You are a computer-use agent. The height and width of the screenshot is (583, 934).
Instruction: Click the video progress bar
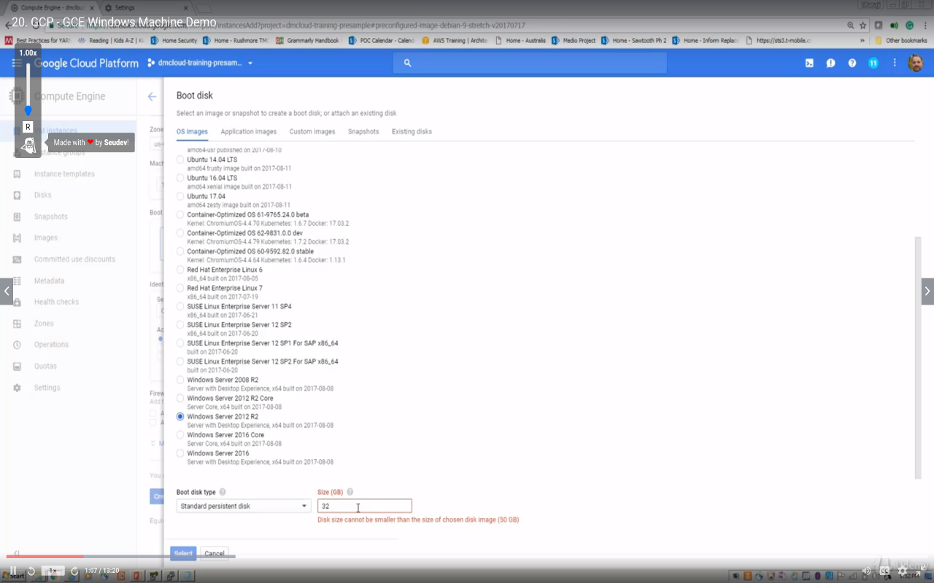467,557
